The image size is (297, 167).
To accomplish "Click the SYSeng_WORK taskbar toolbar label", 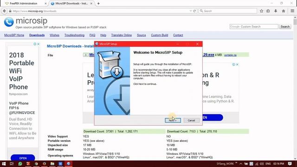I will click(225, 164).
